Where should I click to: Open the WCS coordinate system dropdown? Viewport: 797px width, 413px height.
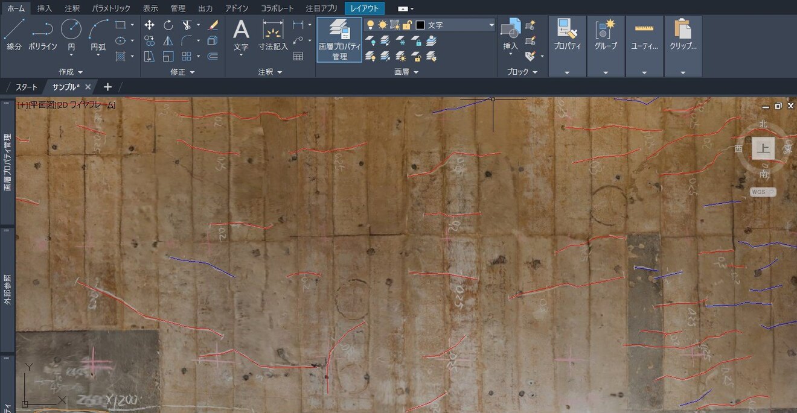click(x=763, y=192)
